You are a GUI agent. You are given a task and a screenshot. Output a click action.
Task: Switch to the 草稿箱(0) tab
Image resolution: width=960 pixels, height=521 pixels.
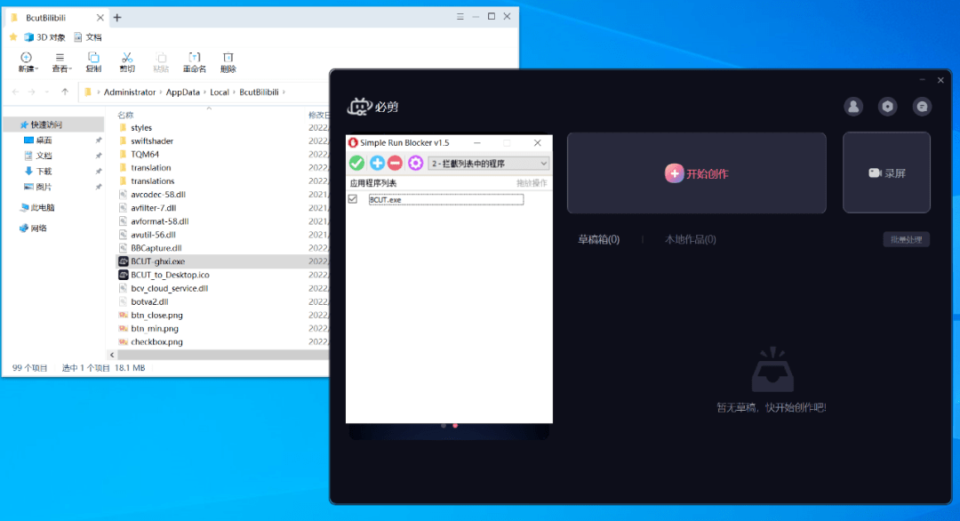[599, 239]
